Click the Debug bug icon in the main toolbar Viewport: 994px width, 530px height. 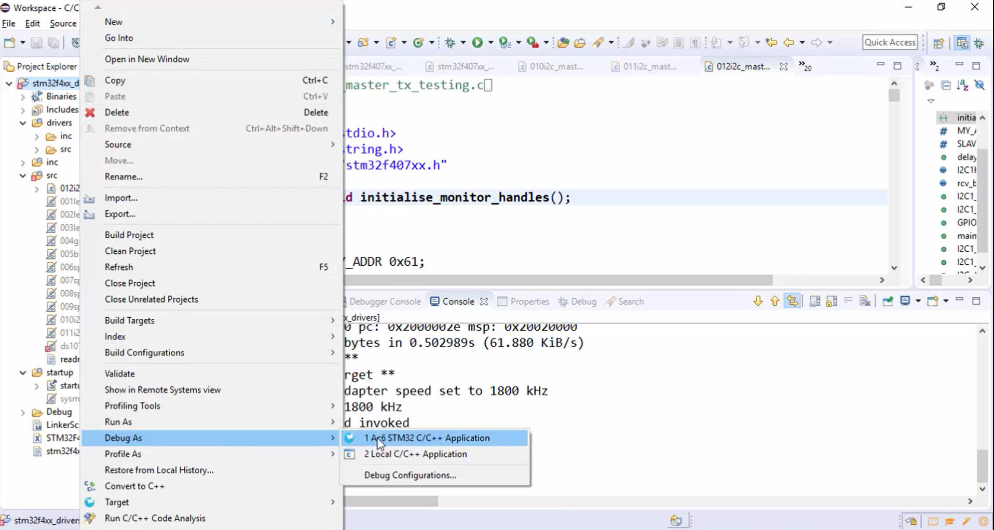pyautogui.click(x=450, y=43)
